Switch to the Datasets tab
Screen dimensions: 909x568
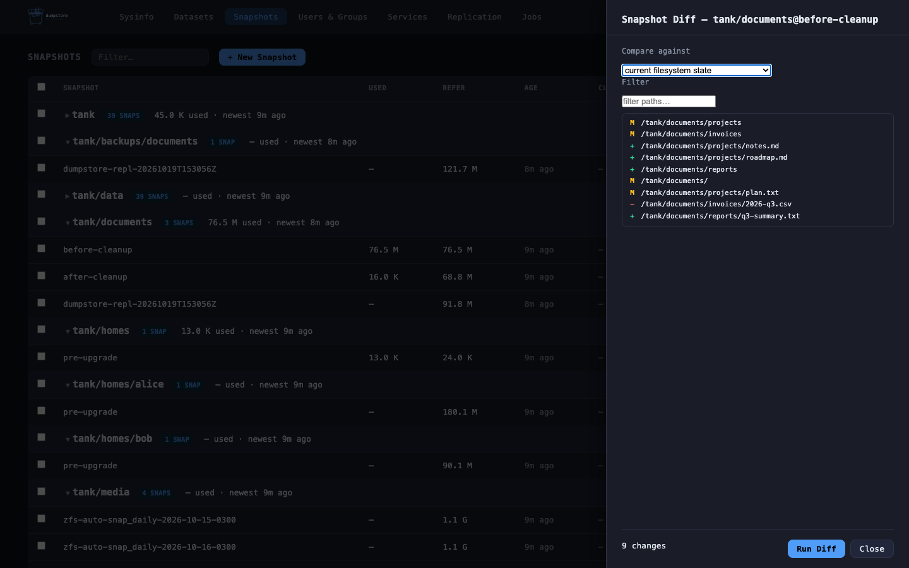(193, 17)
